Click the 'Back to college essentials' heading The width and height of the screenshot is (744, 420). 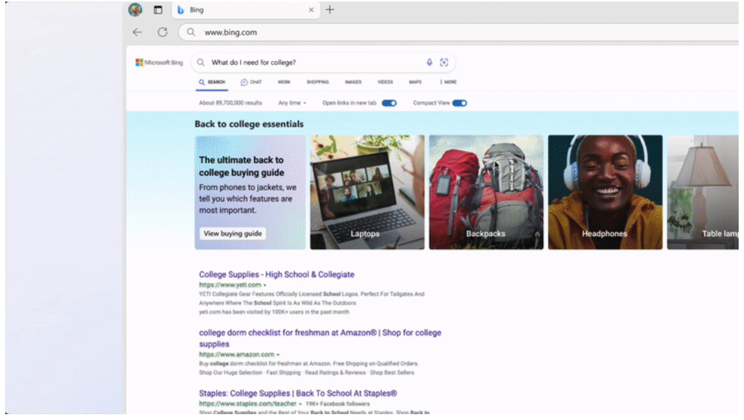coord(249,124)
